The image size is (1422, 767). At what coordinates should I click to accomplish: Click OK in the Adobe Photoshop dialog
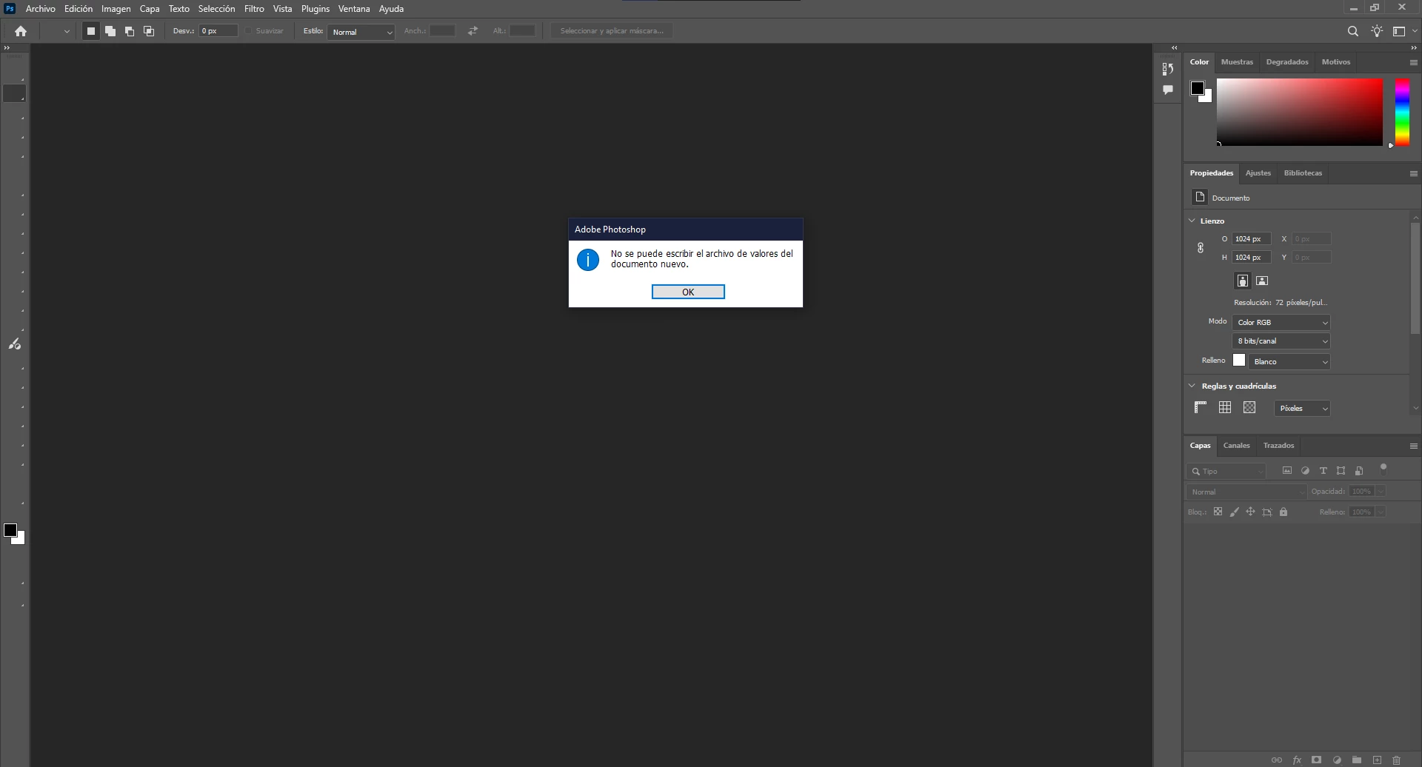click(x=688, y=292)
